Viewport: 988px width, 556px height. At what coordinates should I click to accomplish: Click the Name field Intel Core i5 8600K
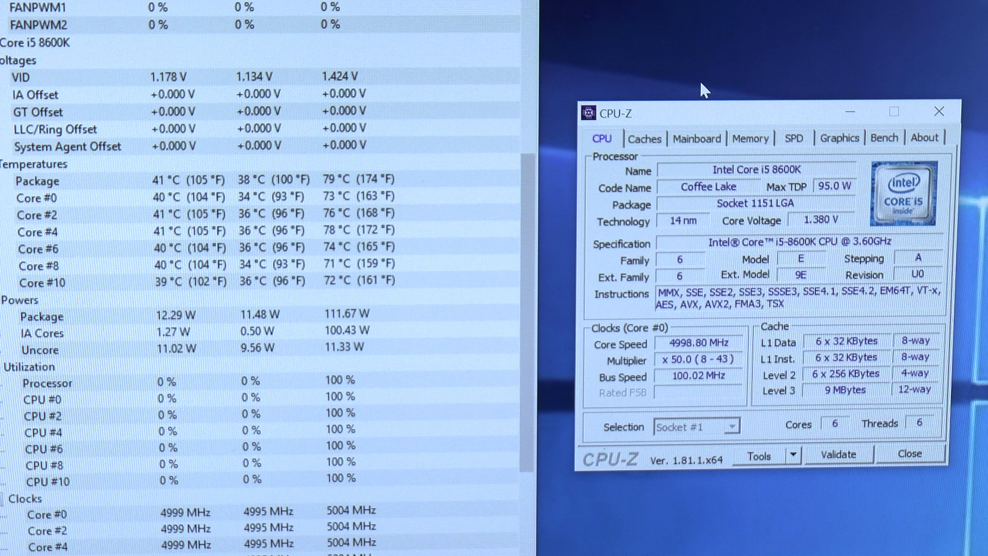(x=756, y=169)
